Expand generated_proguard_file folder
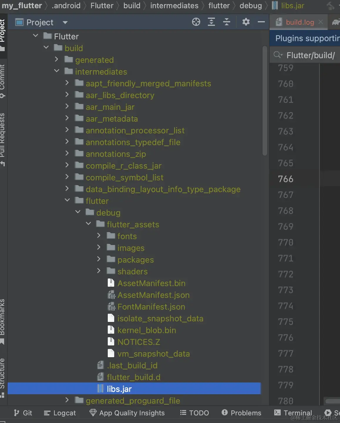 (x=67, y=400)
